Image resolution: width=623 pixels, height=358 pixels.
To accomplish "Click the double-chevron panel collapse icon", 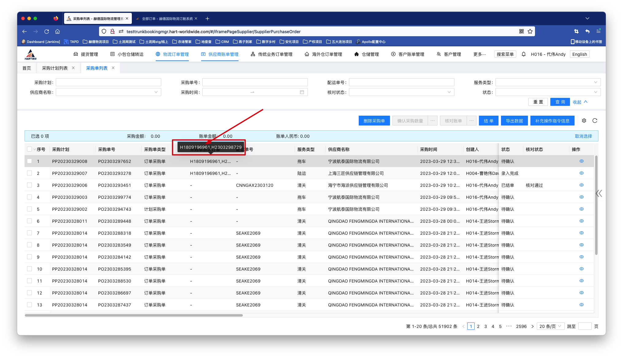I will point(599,193).
